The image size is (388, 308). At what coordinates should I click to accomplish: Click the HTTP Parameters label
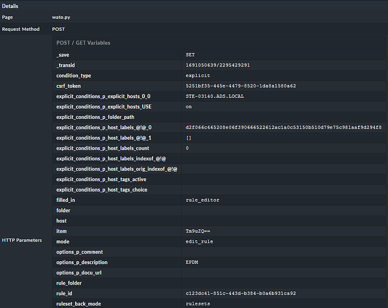point(22,240)
